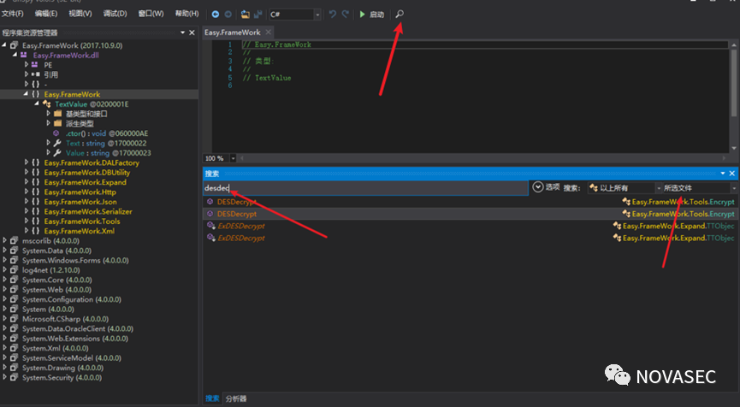Image resolution: width=740 pixels, height=407 pixels.
Task: Click wrench icon beside Text : string property
Action: tap(57, 143)
